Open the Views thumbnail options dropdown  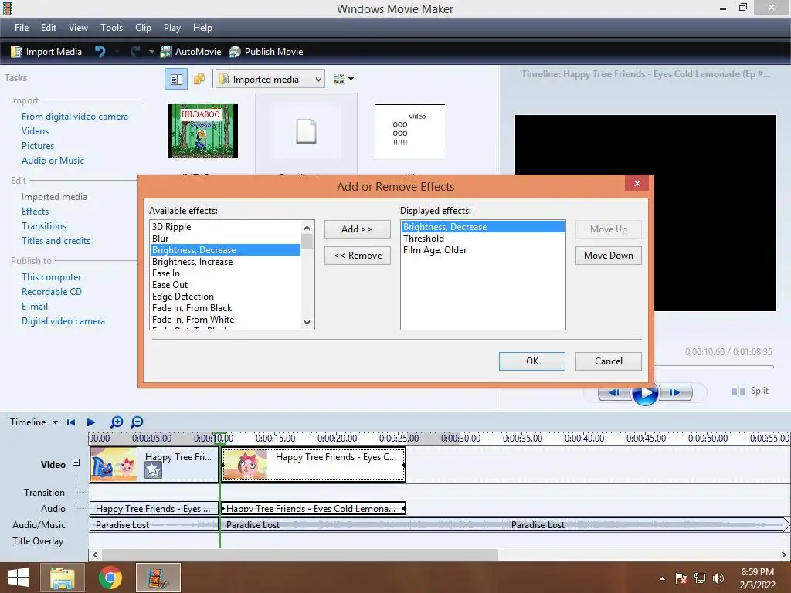(x=344, y=80)
